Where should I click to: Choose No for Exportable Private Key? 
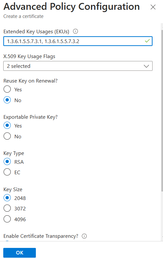[x=7, y=136]
